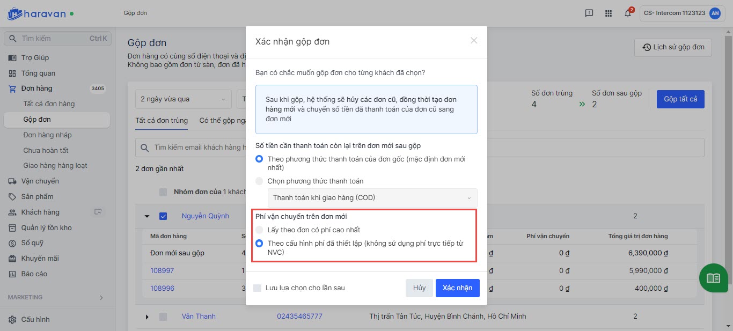Click the feedback message icon
The height and width of the screenshot is (331, 733).
point(589,13)
